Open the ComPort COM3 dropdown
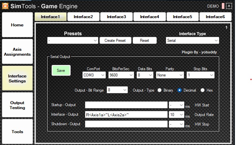Screen dimensions: 252x145 coord(94,75)
